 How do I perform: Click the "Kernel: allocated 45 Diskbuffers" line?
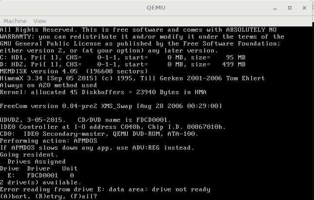pyautogui.click(x=103, y=92)
